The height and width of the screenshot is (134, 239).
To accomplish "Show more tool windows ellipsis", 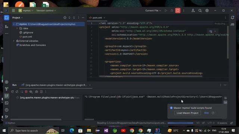I will [7, 33].
